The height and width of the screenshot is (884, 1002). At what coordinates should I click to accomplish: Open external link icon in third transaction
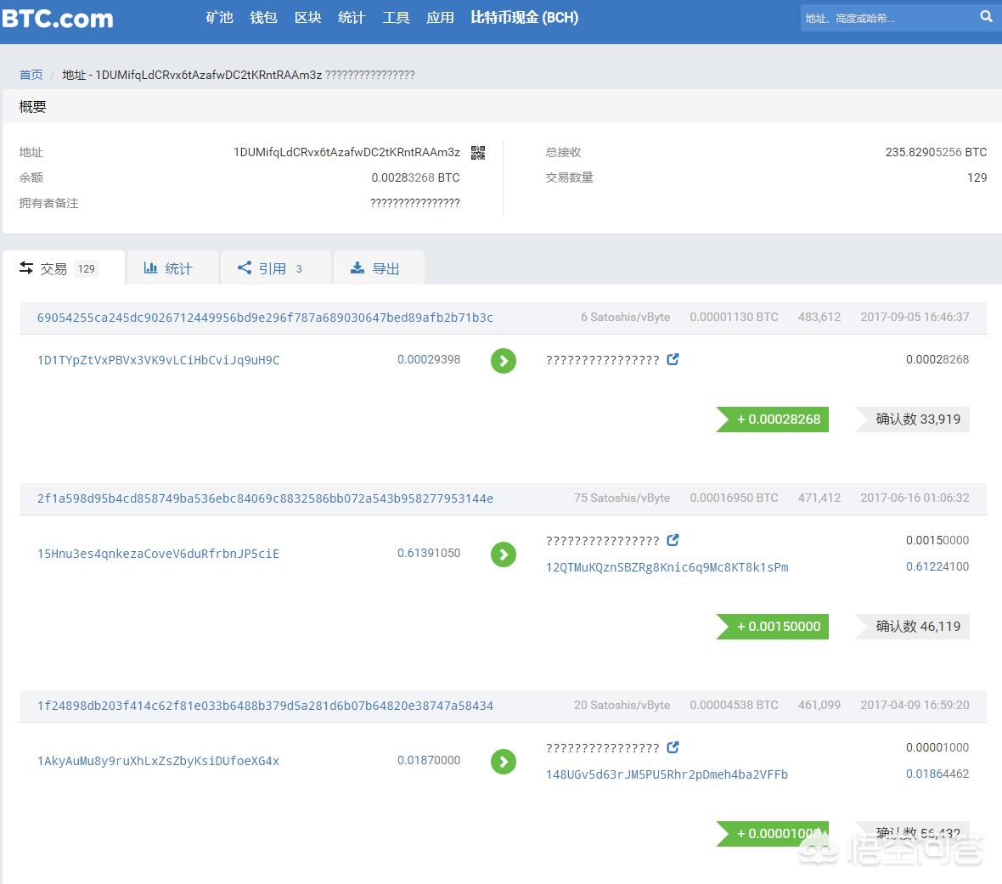(x=673, y=747)
